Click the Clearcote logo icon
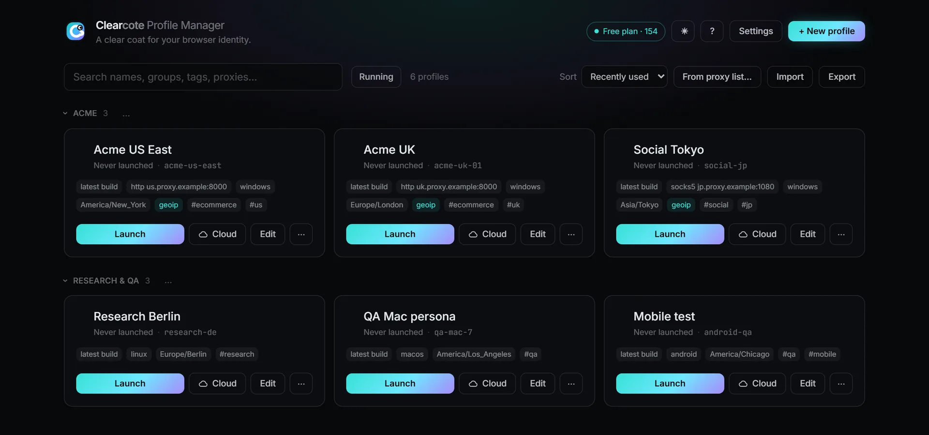 (x=75, y=31)
